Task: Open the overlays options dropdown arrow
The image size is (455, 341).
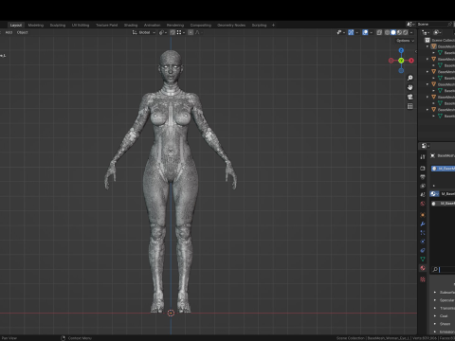Action: (372, 32)
